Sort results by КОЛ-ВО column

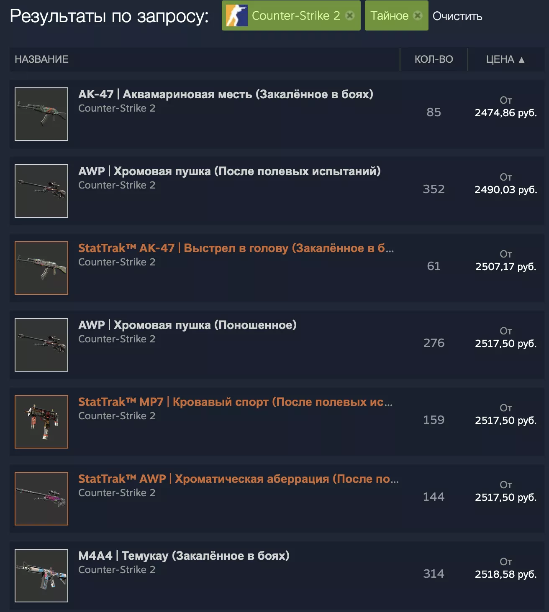click(x=434, y=59)
